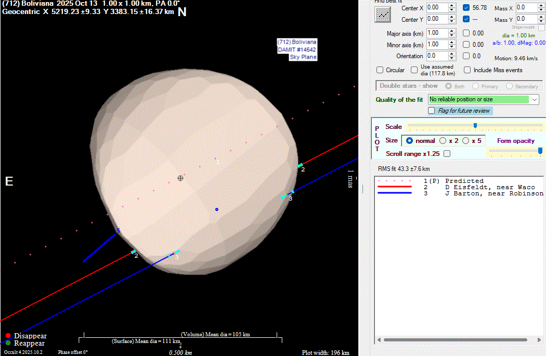Screen dimensions: 546x356
Task: Enable the Circular checkbox
Action: (x=380, y=70)
